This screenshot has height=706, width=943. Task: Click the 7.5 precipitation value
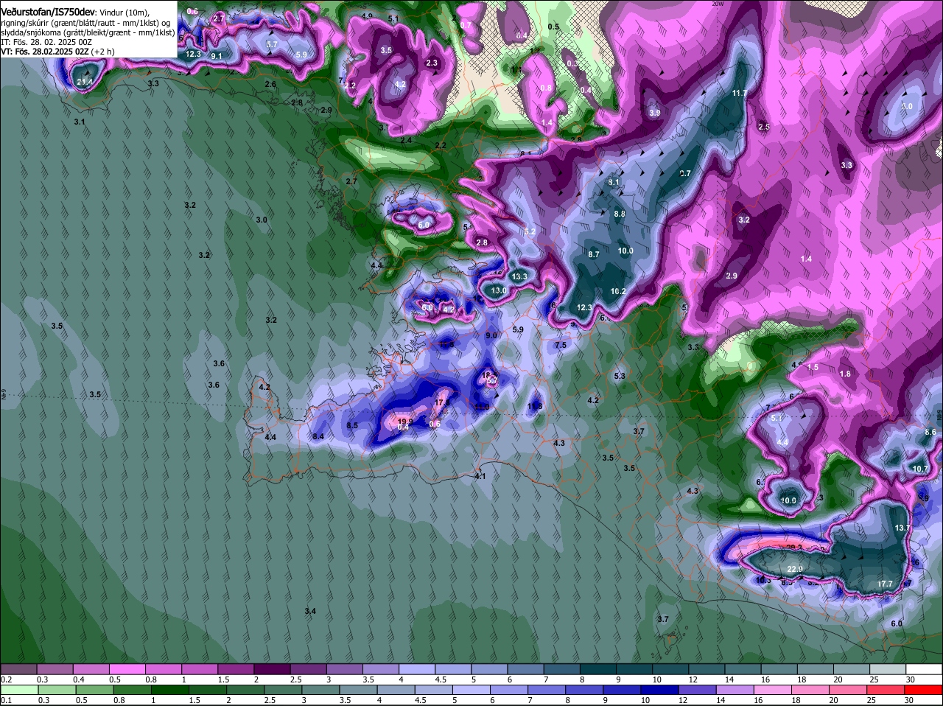coord(561,345)
